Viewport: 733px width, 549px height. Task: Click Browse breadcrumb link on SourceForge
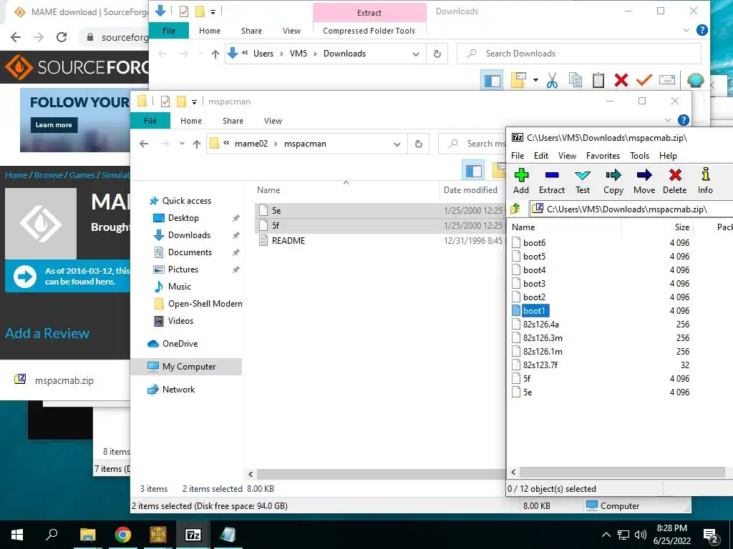point(48,175)
